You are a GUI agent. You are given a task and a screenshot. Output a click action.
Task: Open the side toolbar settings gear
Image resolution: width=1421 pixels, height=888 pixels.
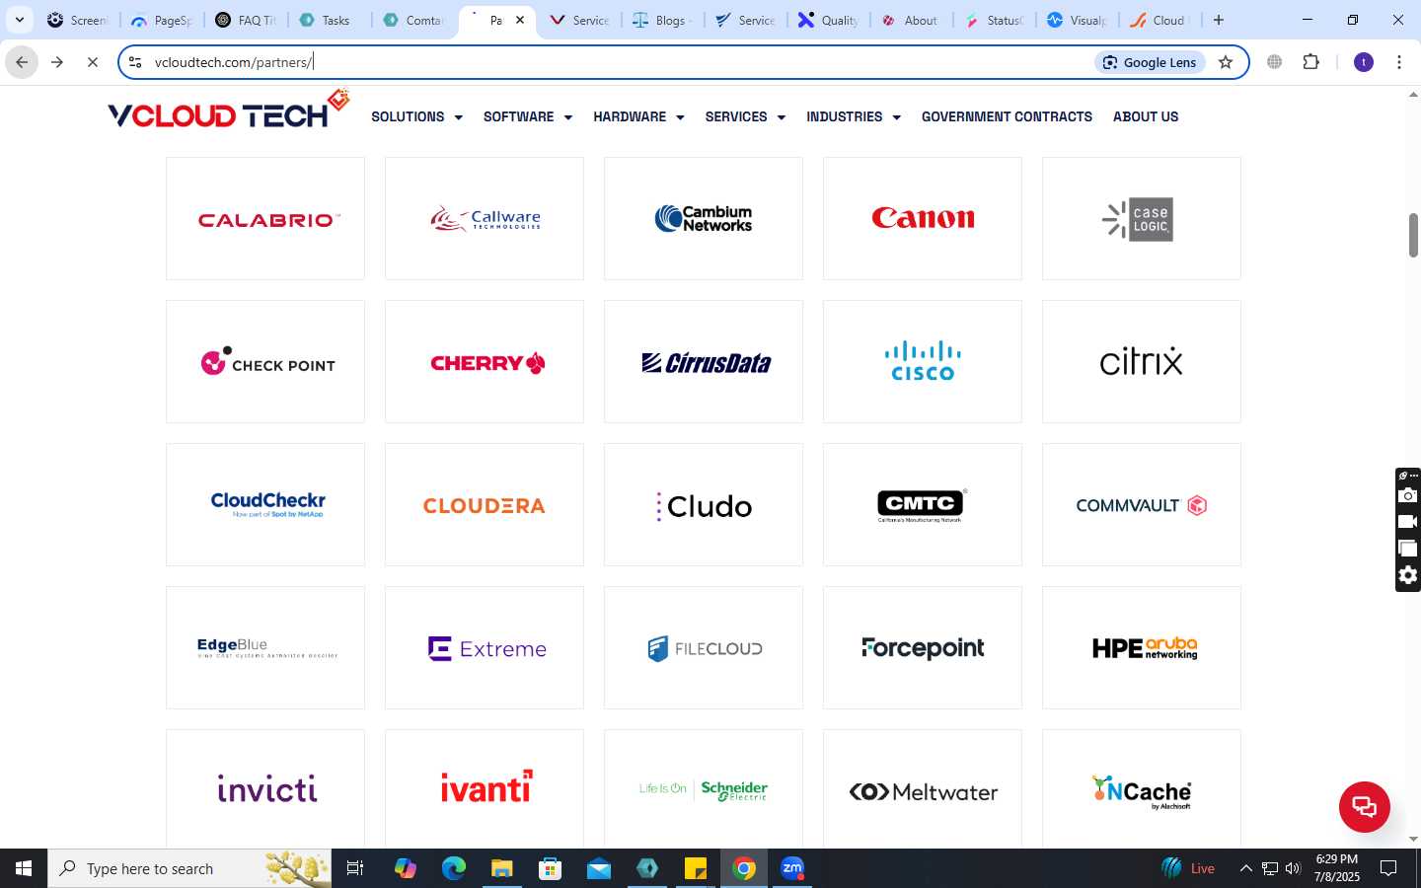pyautogui.click(x=1408, y=575)
